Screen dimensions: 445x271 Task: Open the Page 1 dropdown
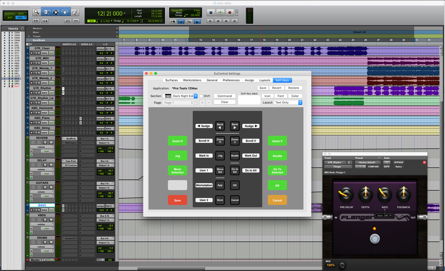[x=178, y=103]
